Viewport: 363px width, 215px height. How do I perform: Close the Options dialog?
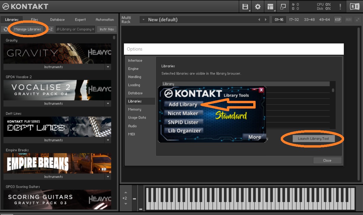tap(327, 160)
